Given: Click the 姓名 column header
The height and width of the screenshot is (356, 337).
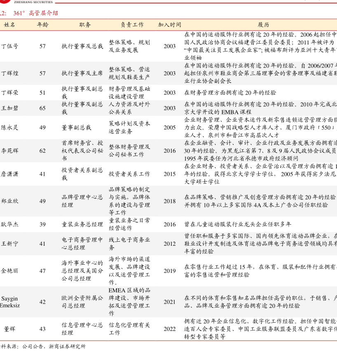Looking at the screenshot, I should point(9,25).
